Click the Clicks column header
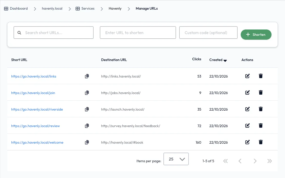 pyautogui.click(x=197, y=59)
